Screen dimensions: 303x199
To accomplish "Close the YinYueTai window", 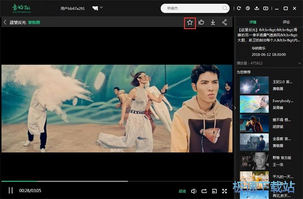I will coord(295,8).
